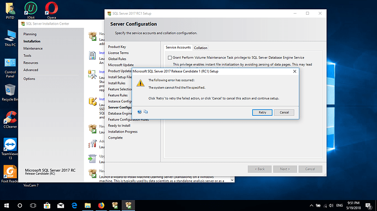Switch to the Collation tab

201,48
